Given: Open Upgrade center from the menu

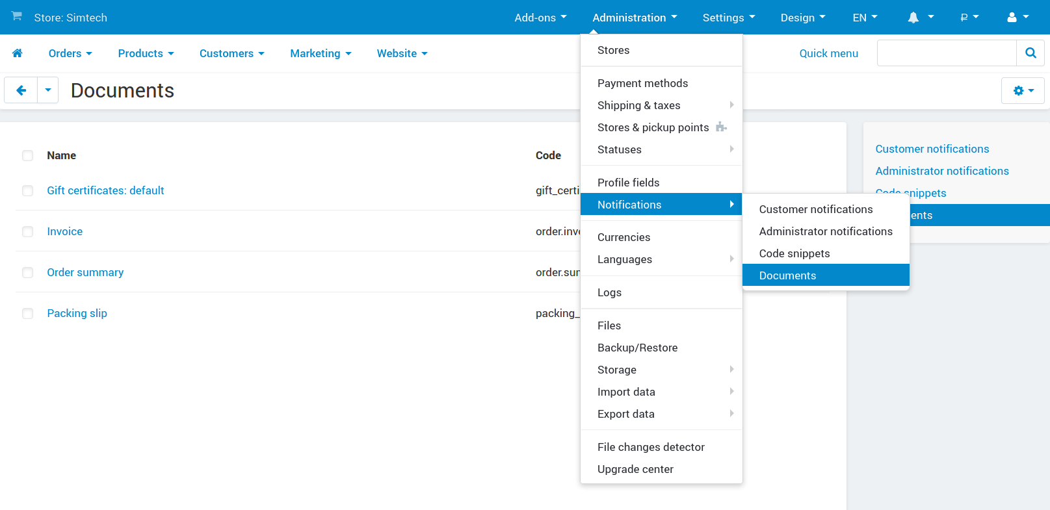Looking at the screenshot, I should [661, 469].
